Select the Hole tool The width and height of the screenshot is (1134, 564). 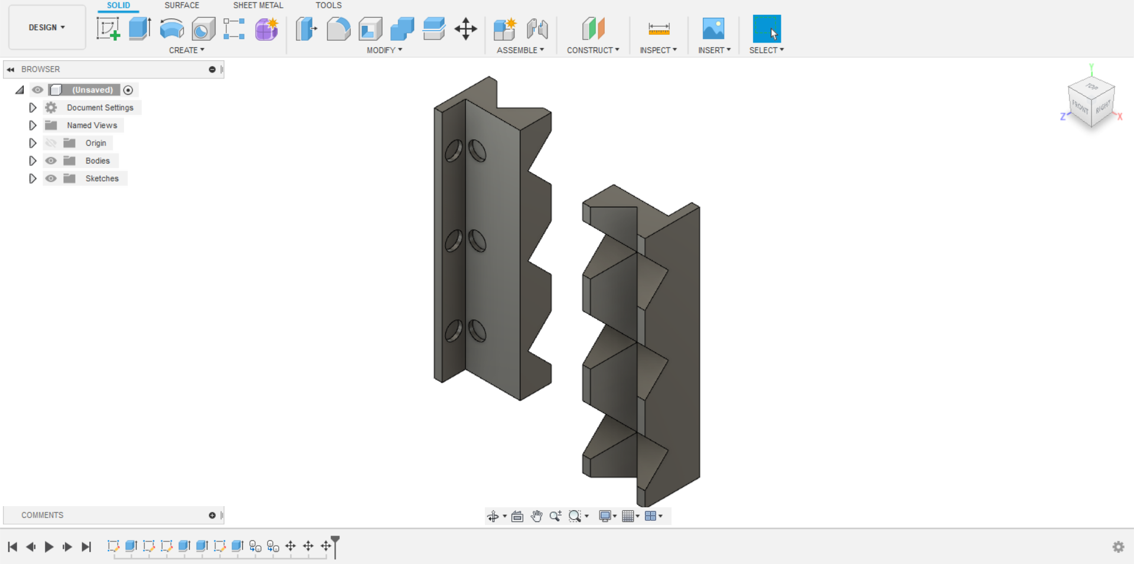[203, 28]
